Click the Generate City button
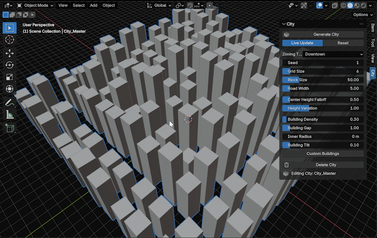 coord(323,34)
